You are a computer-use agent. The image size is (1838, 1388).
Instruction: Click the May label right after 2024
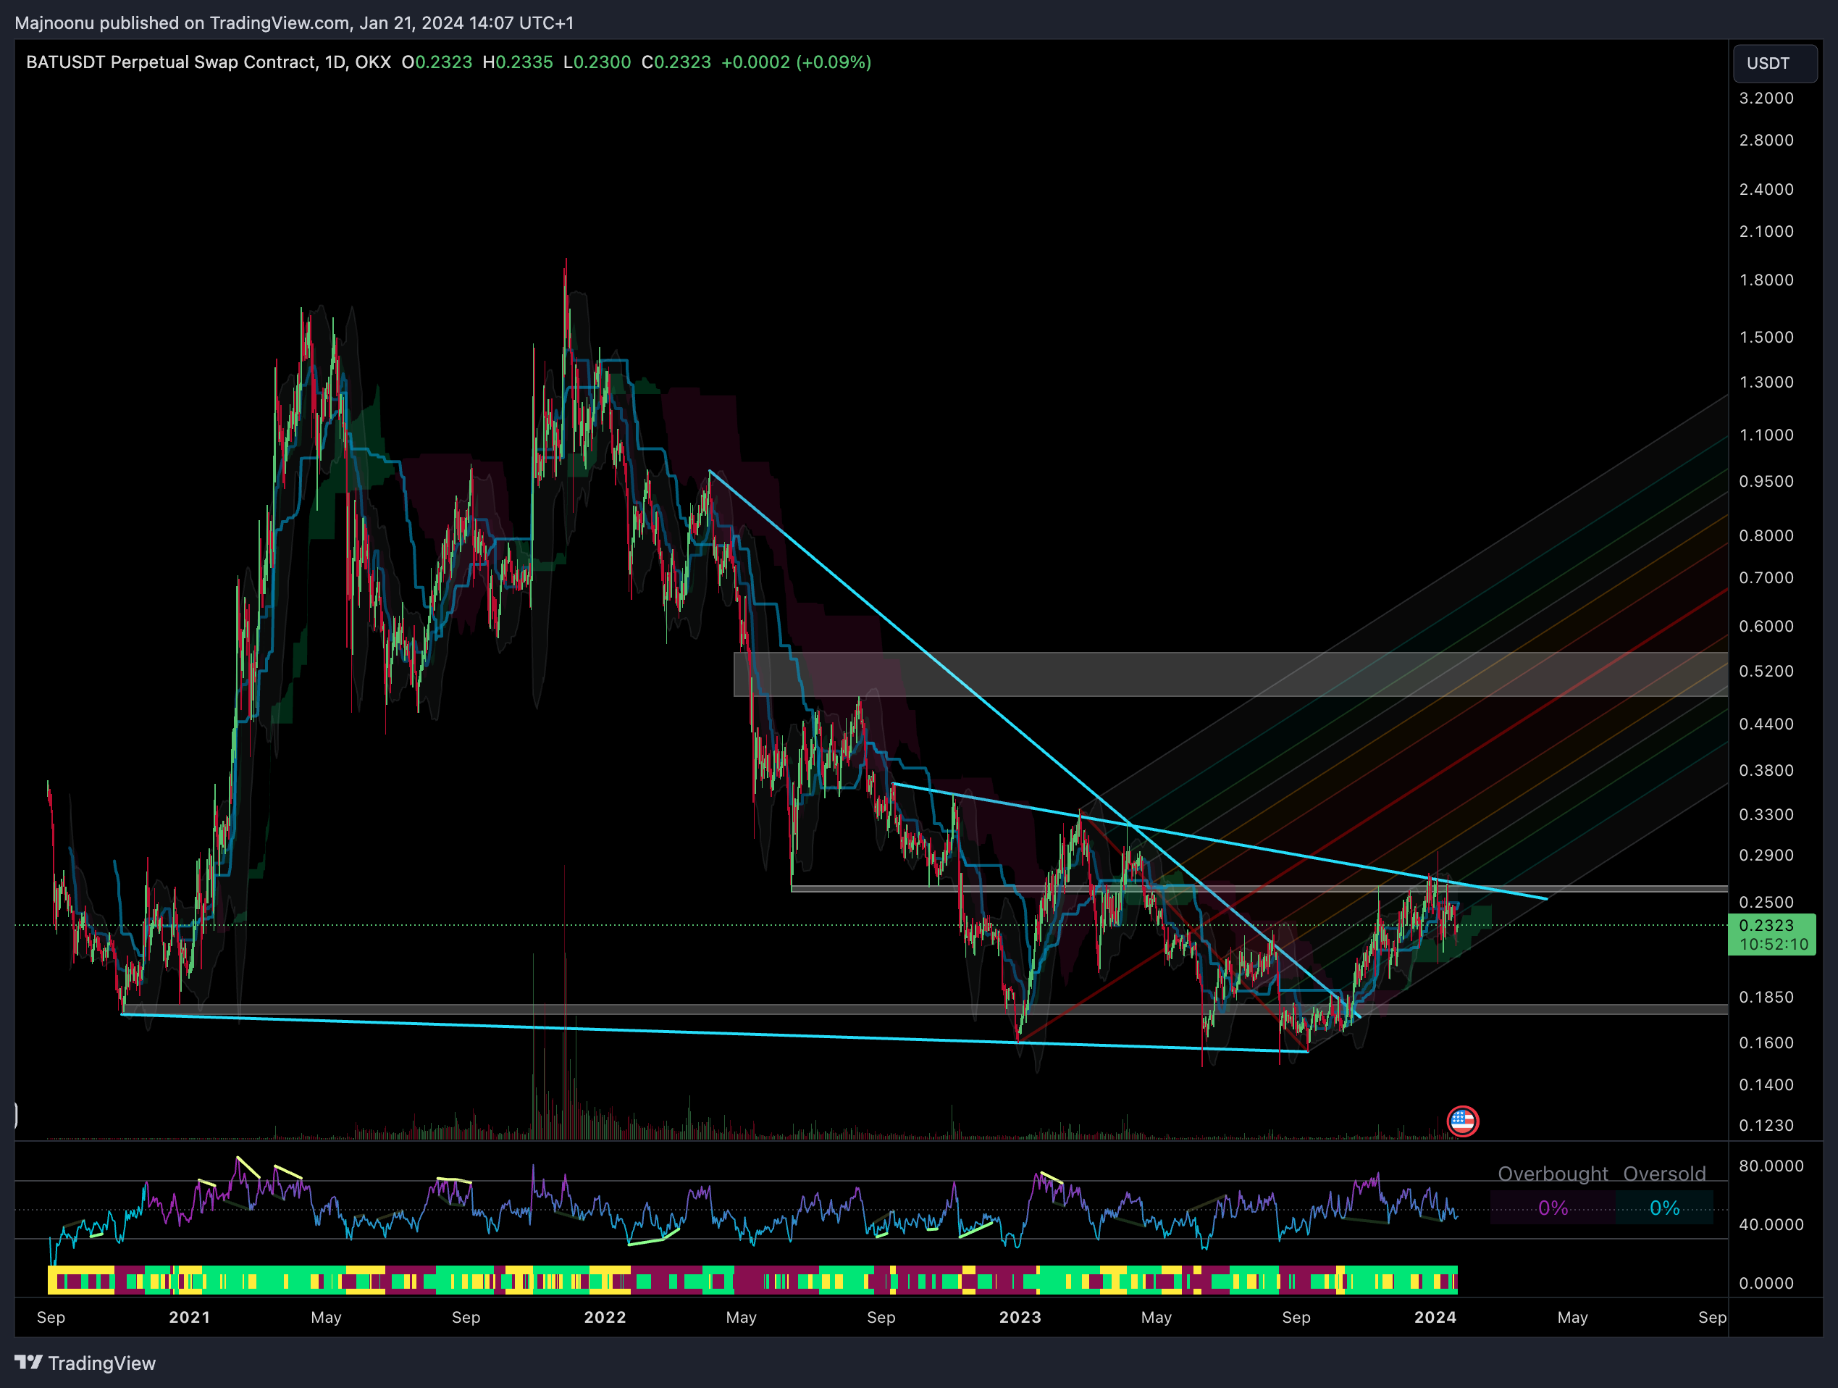coord(1572,1318)
